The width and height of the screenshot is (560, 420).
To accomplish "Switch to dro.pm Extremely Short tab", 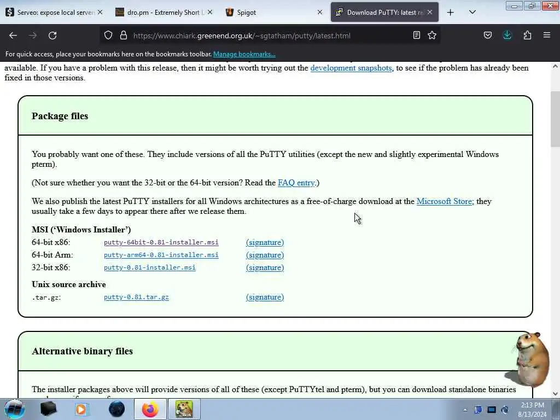I will pyautogui.click(x=164, y=13).
